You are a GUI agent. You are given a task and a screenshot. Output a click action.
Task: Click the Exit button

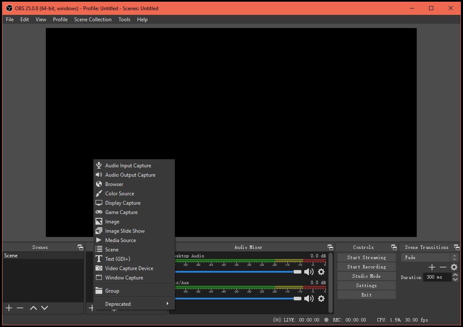(366, 295)
